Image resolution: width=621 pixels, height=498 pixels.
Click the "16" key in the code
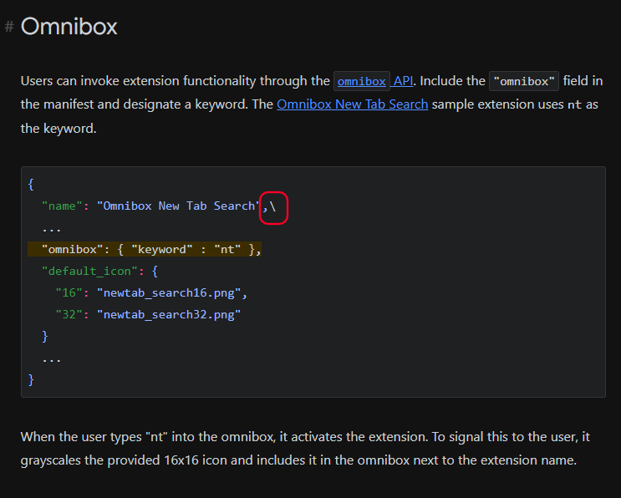click(69, 293)
